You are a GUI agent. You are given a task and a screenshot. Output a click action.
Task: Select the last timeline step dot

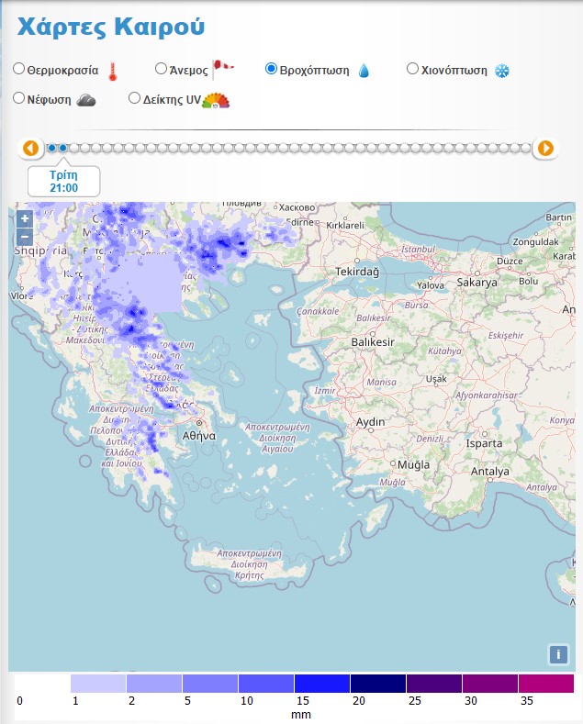(525, 148)
